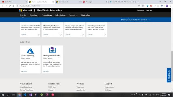The height and width of the screenshot is (97, 173).
Task: Click the browser home icon
Action: click(13, 6)
